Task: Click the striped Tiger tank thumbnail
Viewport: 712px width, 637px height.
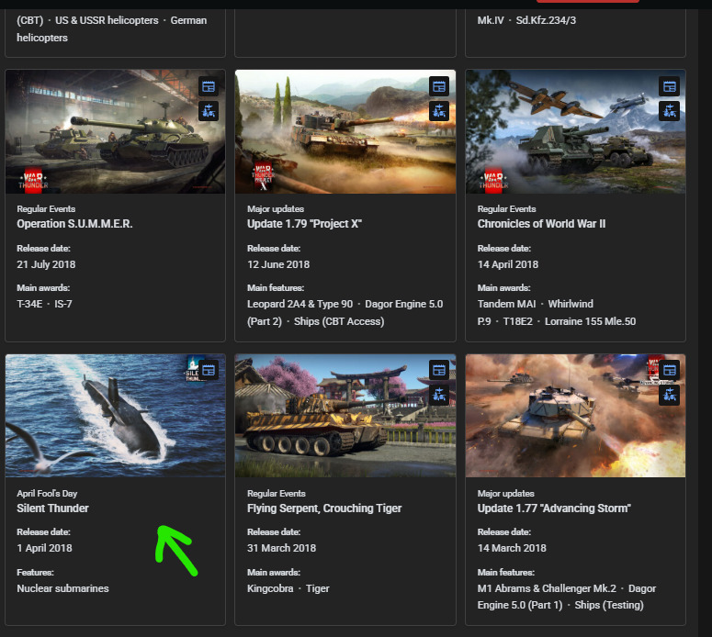Action: point(345,416)
